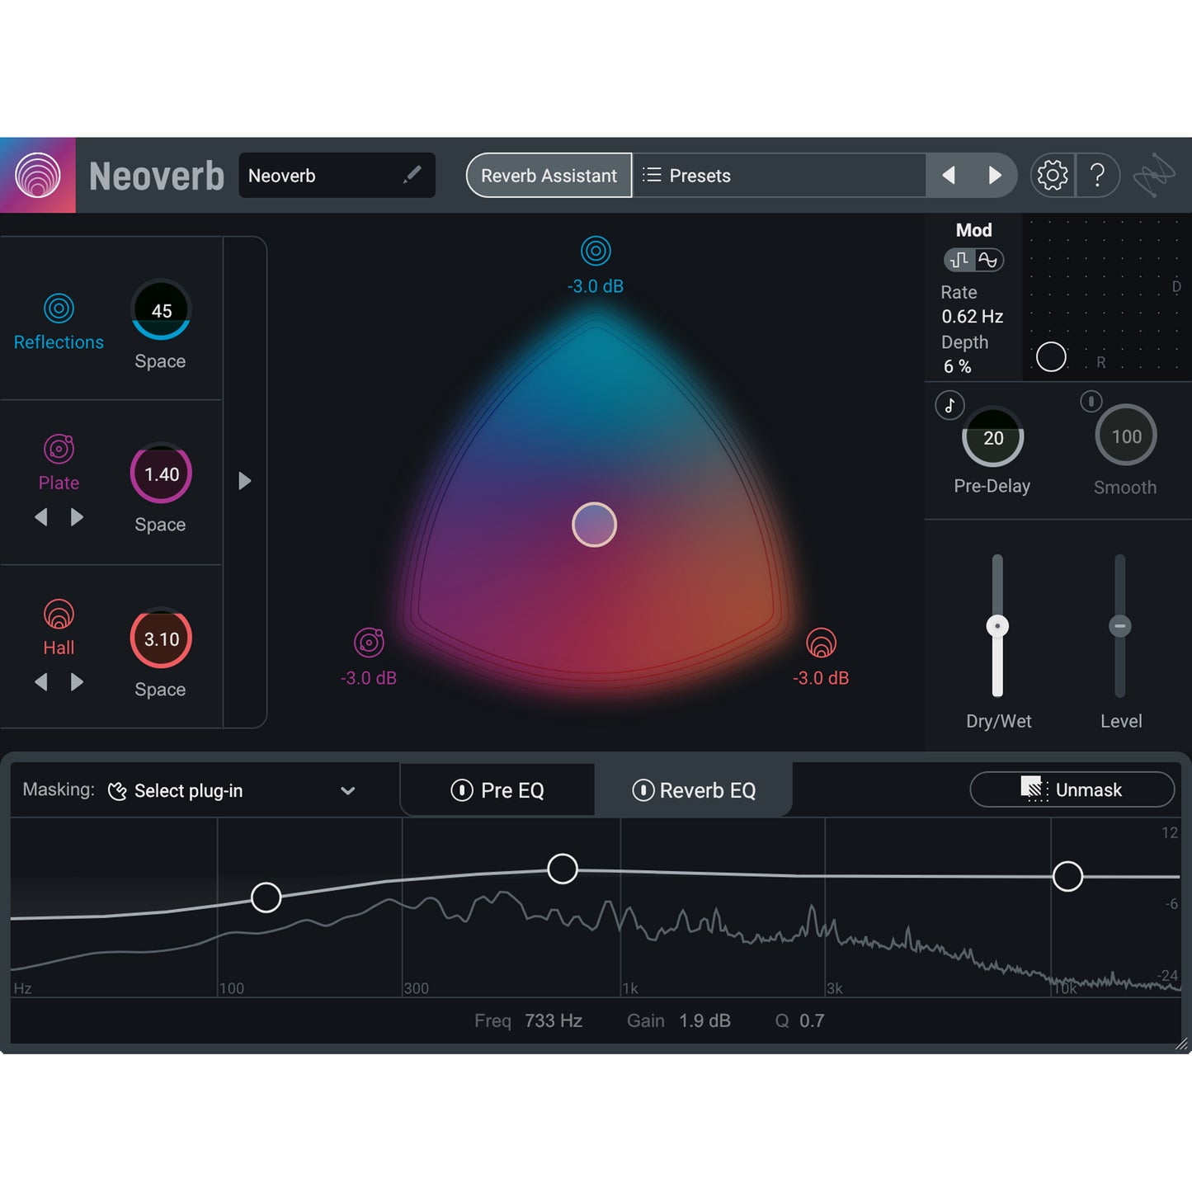Screen dimensions: 1192x1192
Task: Click the Unmask button
Action: (x=1072, y=789)
